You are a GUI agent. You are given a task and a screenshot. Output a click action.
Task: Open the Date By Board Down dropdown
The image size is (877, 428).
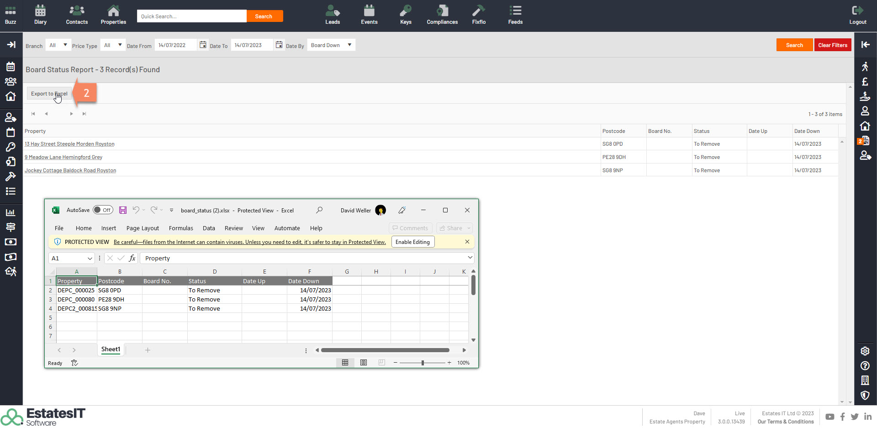point(331,45)
